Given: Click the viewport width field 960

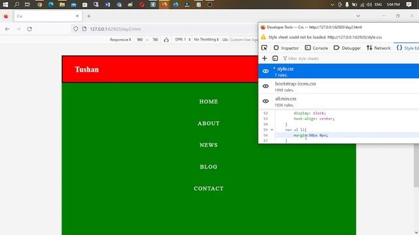Looking at the screenshot, I should point(139,39).
